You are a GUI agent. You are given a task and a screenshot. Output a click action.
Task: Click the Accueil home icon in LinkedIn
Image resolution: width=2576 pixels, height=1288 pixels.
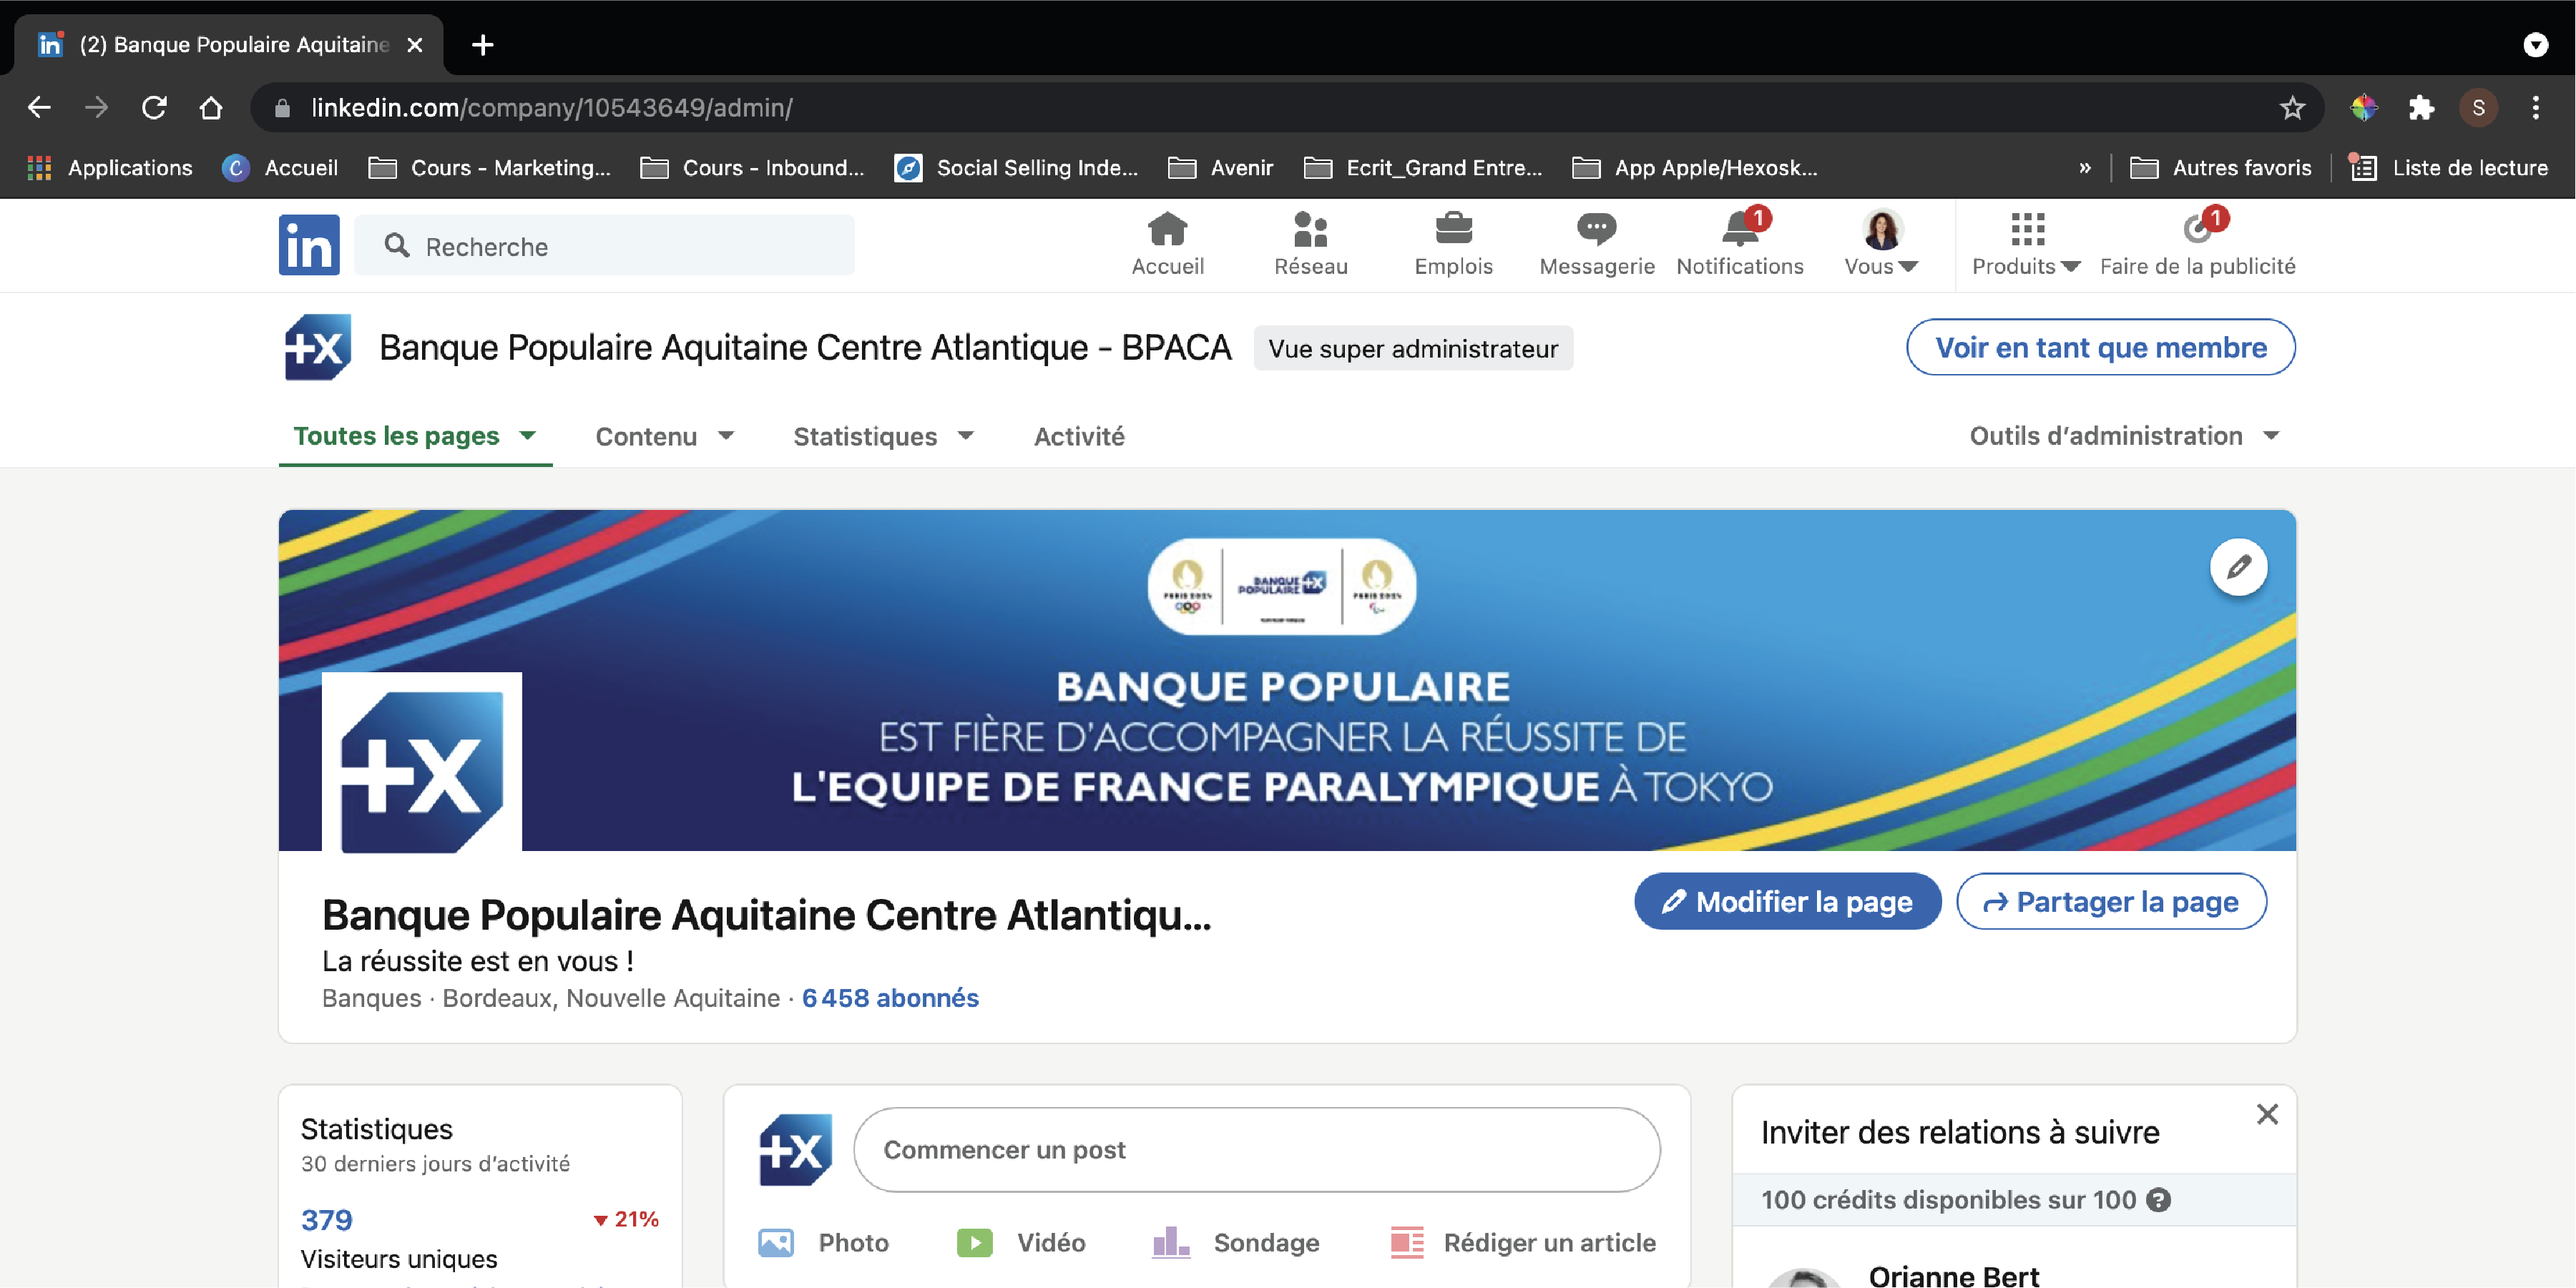(1167, 230)
